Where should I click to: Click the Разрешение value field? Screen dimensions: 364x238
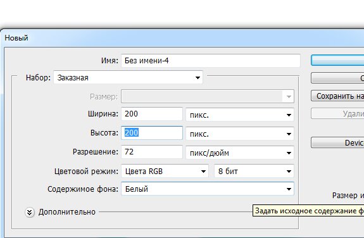tap(152, 152)
